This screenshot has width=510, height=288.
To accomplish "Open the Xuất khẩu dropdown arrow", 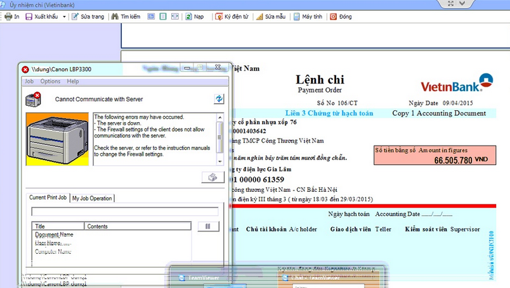I will pyautogui.click(x=64, y=16).
